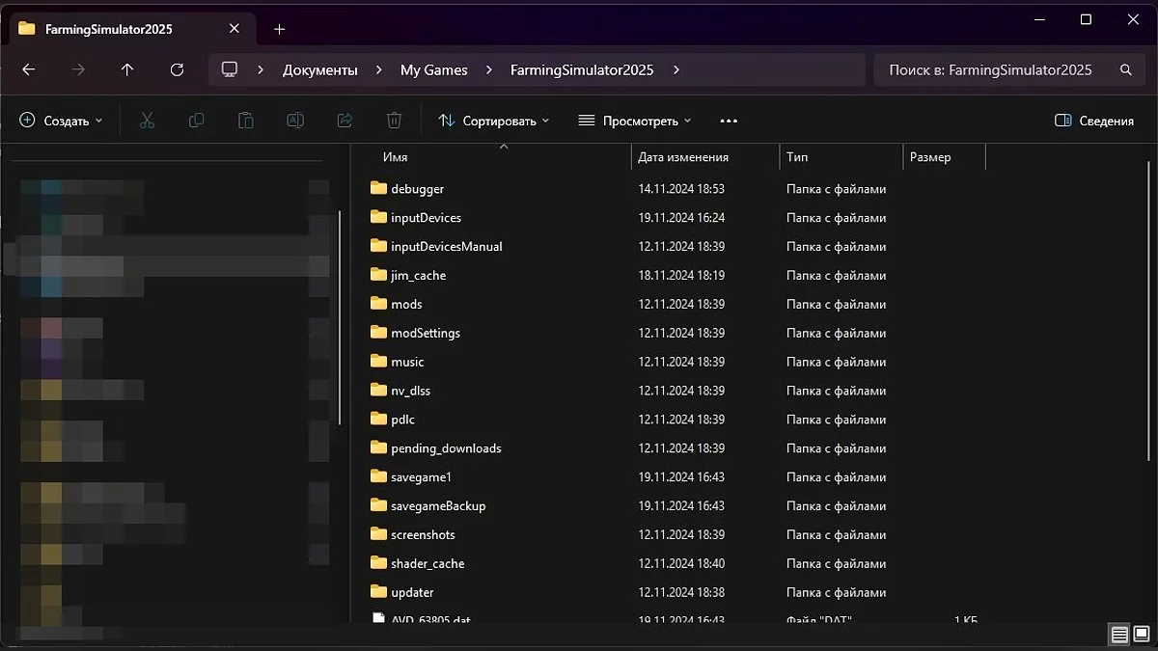The image size is (1158, 651).
Task: Refresh the current folder view
Action: [177, 69]
